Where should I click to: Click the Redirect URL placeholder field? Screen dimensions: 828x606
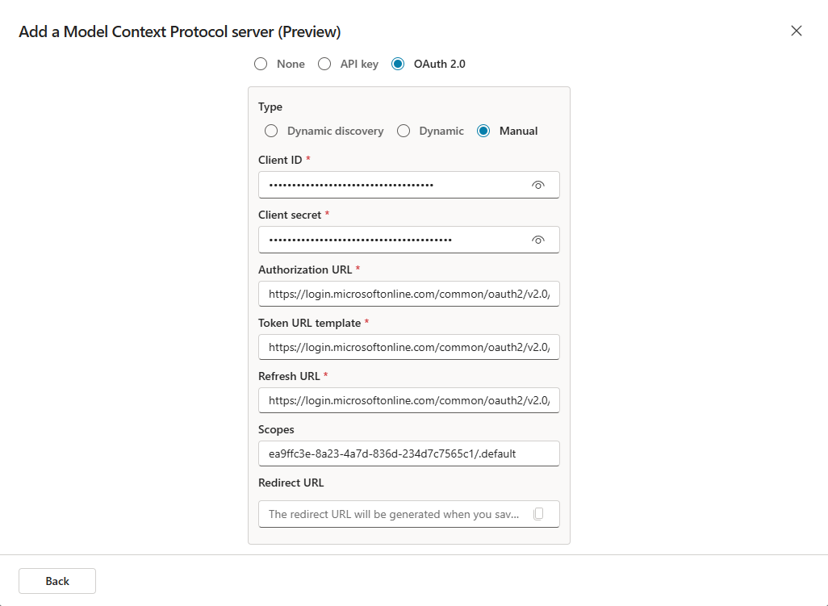pyautogui.click(x=395, y=514)
